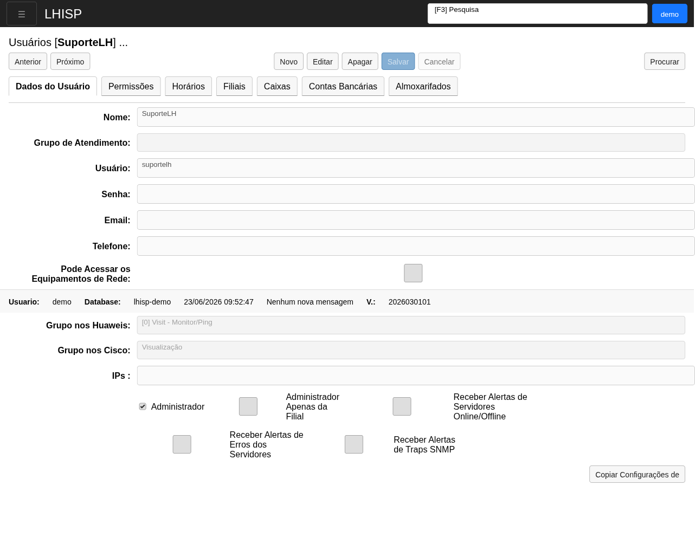This screenshot has width=695, height=537.
Task: Click Copiar Configurações de button
Action: [637, 474]
